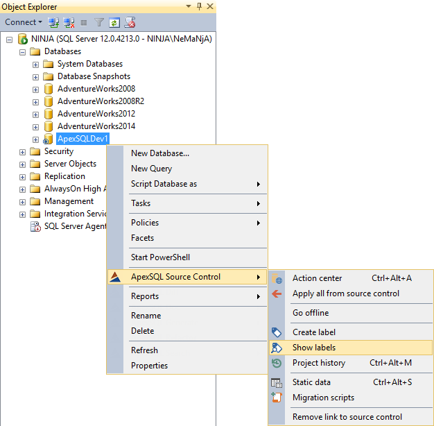Open the Connect dropdown
Viewport: 434px width, 426px height.
[x=24, y=22]
